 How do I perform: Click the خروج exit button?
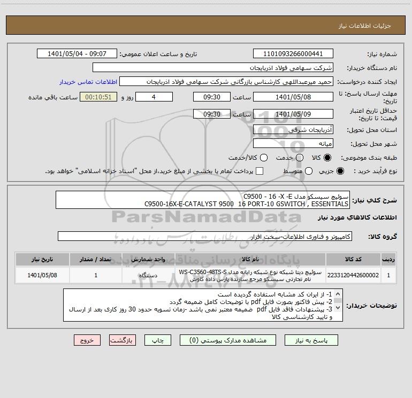coord(87,340)
